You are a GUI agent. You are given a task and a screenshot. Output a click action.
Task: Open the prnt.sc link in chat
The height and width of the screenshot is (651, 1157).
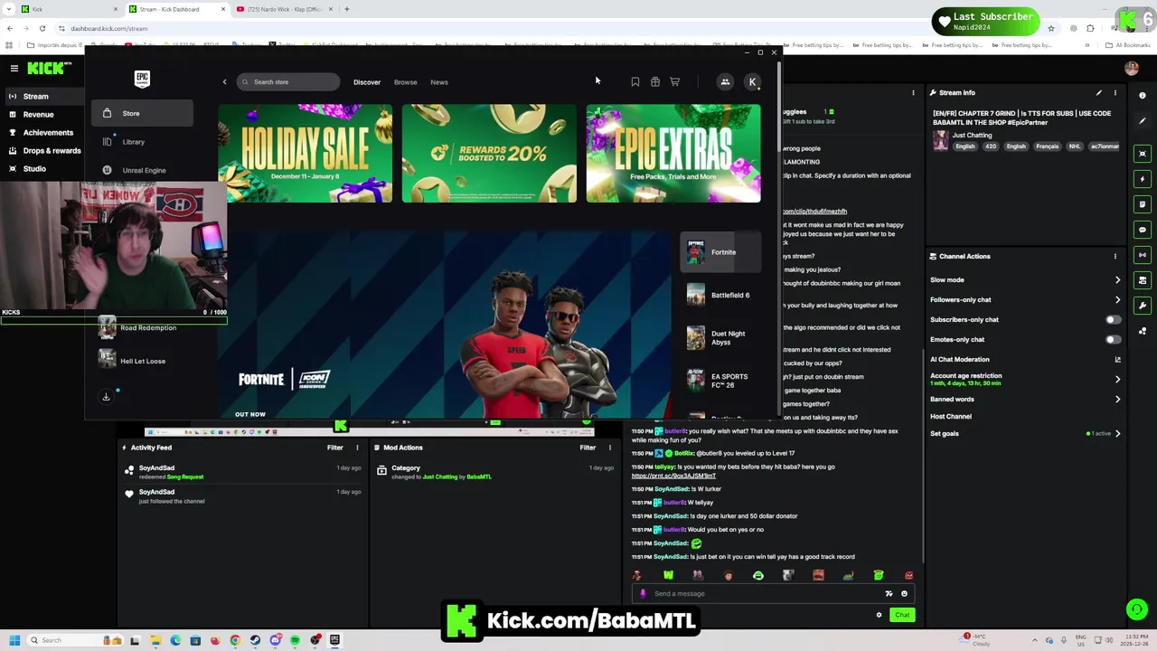point(673,476)
